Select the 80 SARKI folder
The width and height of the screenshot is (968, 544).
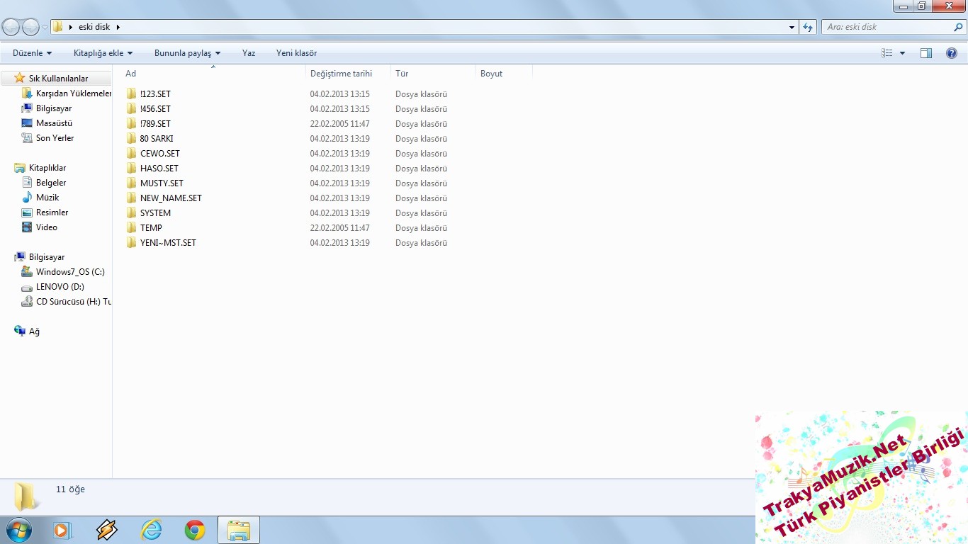[157, 139]
